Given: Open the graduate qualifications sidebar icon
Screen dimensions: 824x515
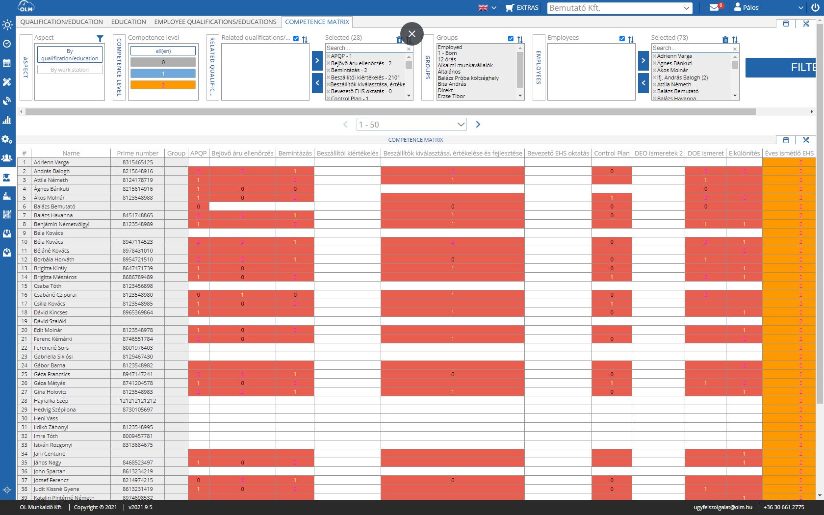Looking at the screenshot, I should tap(7, 177).
